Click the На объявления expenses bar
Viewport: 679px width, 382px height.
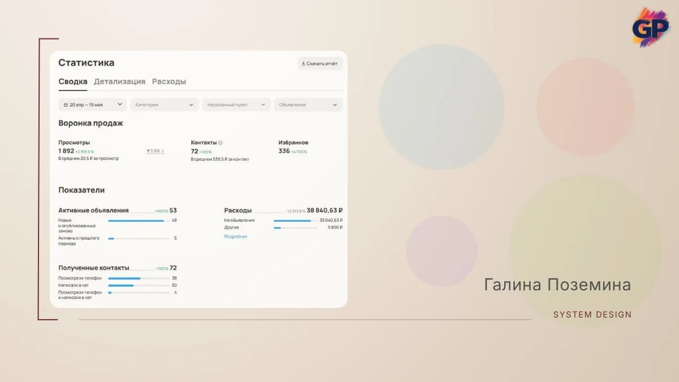coord(295,221)
